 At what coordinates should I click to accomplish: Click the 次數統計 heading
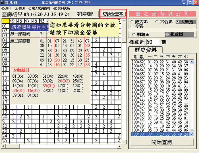pos(21,70)
